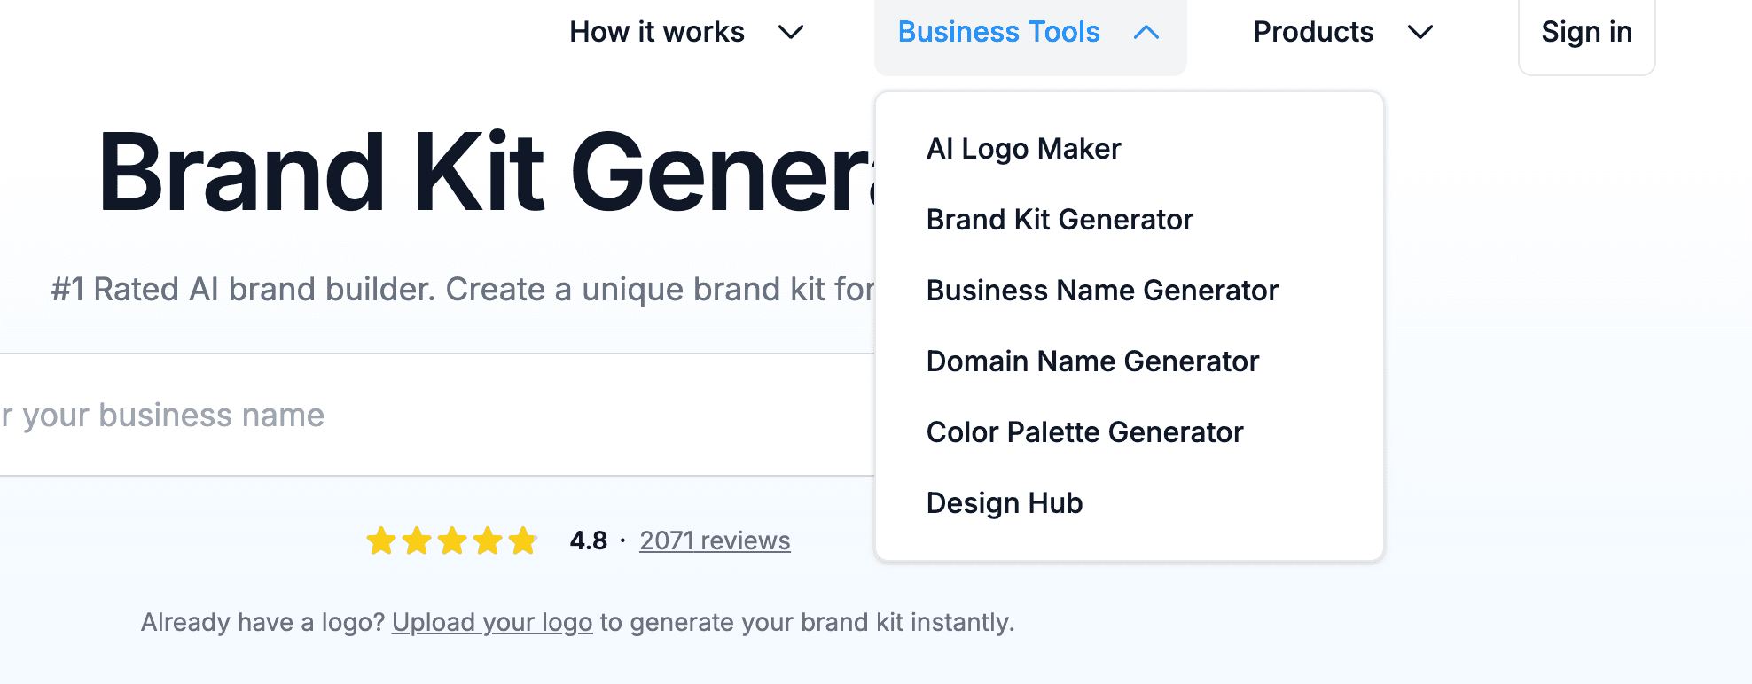The image size is (1752, 684).
Task: Select AI Logo Maker from the menu
Action: pos(1023,149)
